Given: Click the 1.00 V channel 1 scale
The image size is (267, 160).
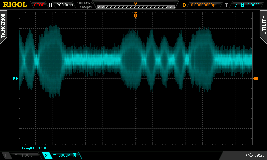Looking at the screenshot, I should [x=27, y=155].
